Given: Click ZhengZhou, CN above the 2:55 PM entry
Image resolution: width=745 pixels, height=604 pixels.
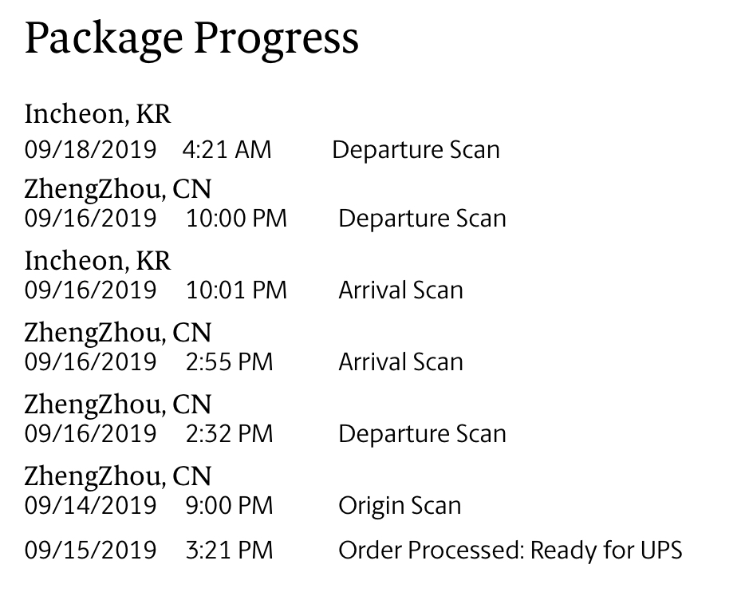Looking at the screenshot, I should (118, 333).
